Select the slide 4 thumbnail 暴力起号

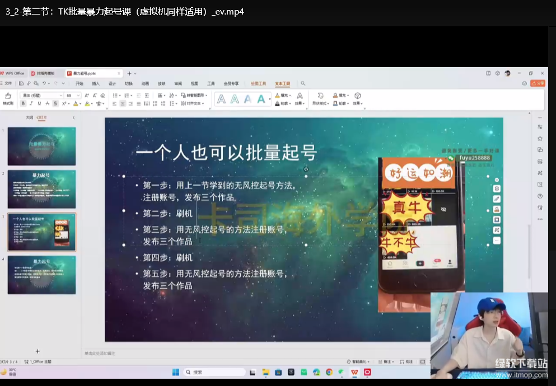pos(41,275)
